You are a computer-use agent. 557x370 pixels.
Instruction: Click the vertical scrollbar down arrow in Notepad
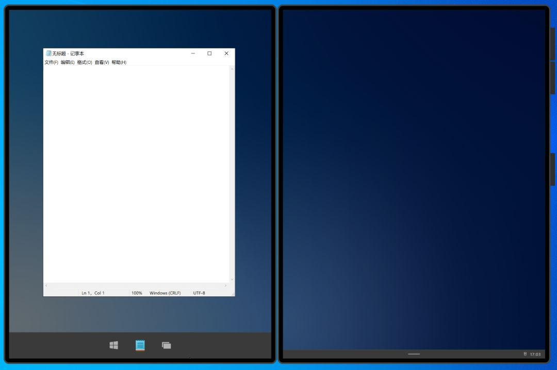[232, 279]
